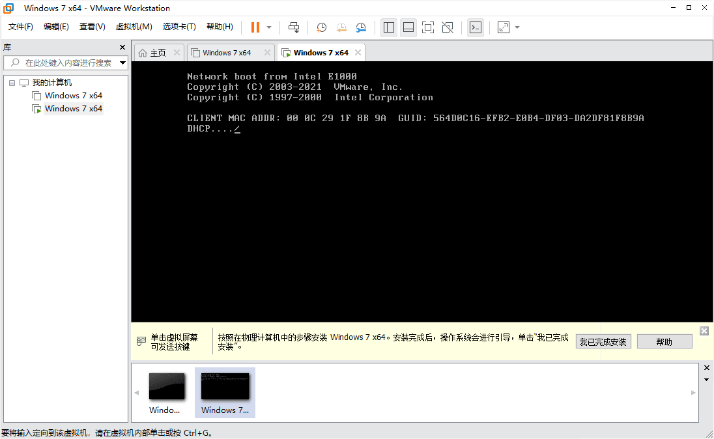Pause the virtual machine with the orange pause icon

point(255,27)
